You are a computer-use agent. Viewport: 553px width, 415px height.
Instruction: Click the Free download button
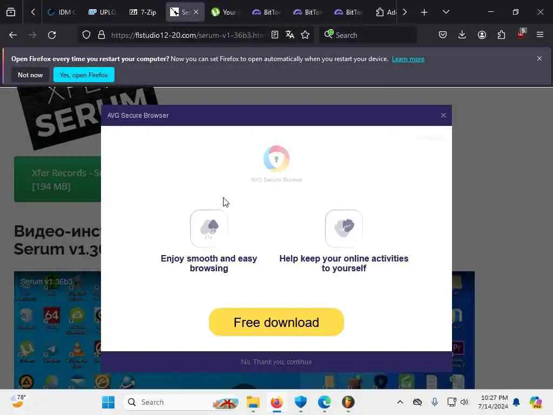276,322
